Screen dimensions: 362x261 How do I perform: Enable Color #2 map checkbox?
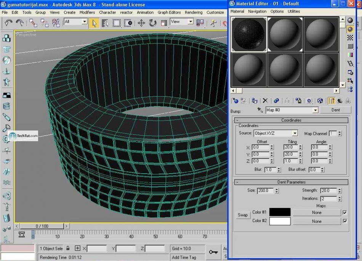point(345,221)
